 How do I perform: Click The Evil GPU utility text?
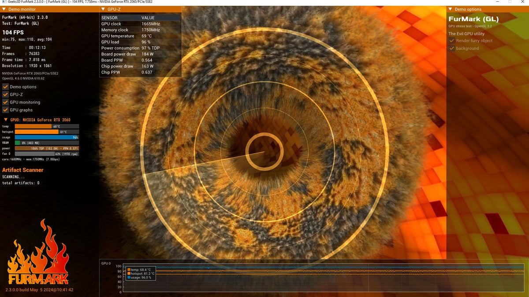466,33
